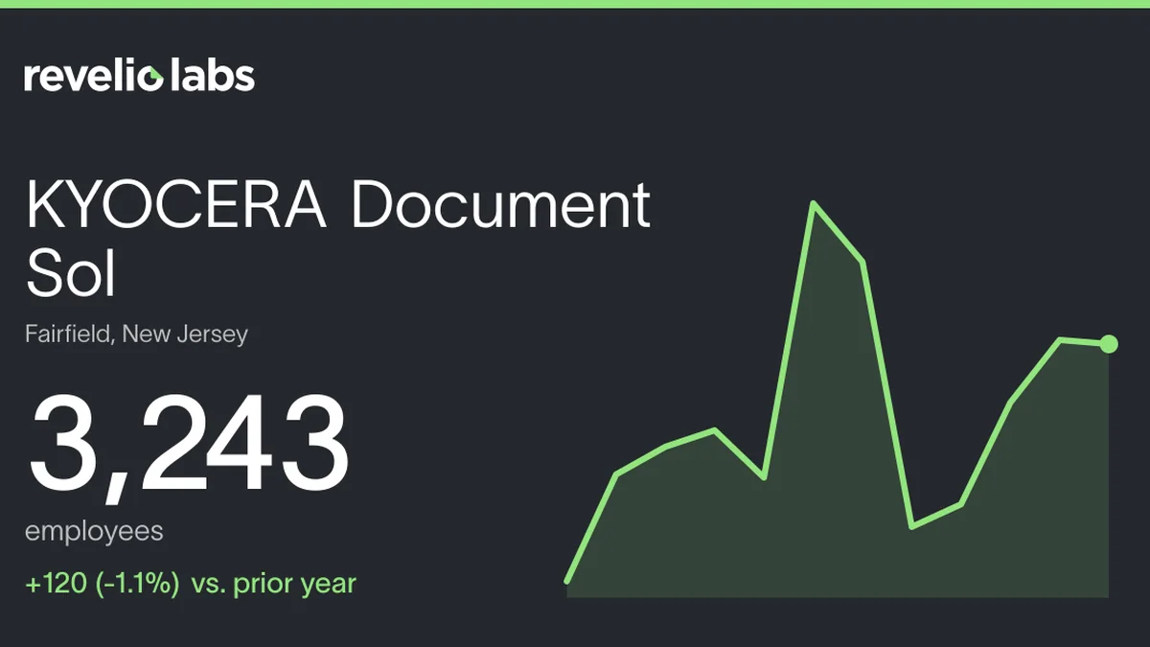Click the +120 (-1.1%) change value
The height and width of the screenshot is (647, 1150).
103,583
